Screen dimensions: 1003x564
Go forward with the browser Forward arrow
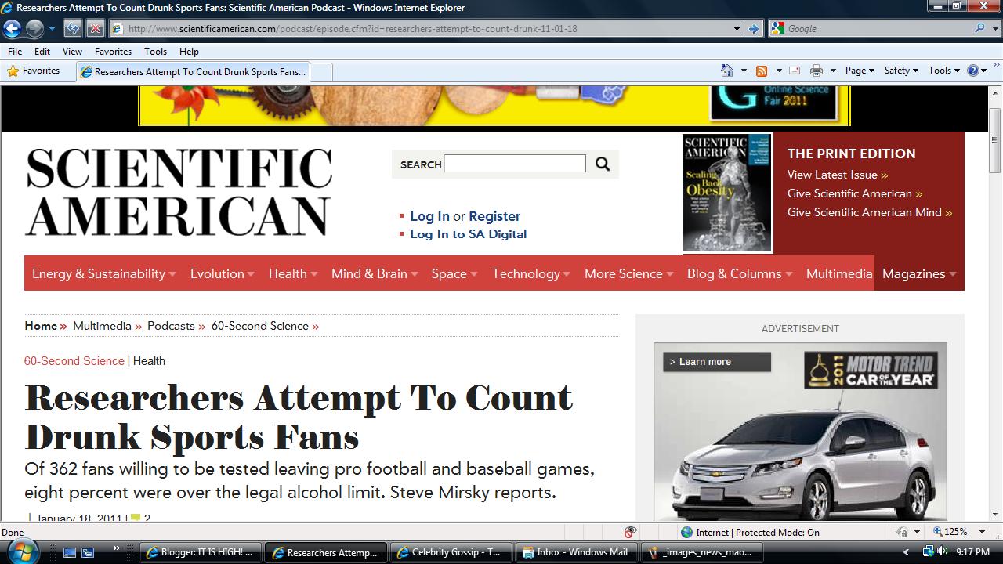pyautogui.click(x=34, y=29)
